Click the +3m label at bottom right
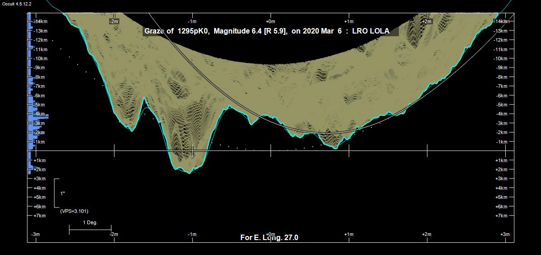 [x=505, y=234]
